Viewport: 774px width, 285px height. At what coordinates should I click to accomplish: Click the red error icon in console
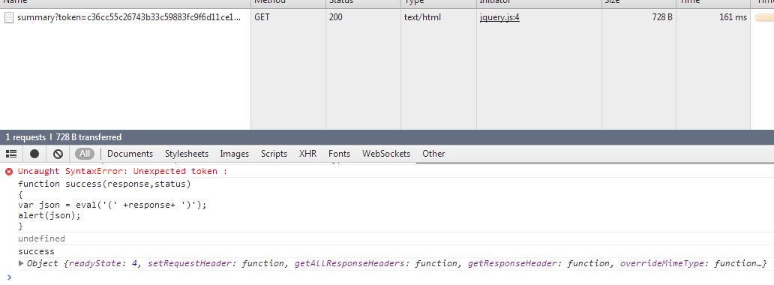(9, 172)
